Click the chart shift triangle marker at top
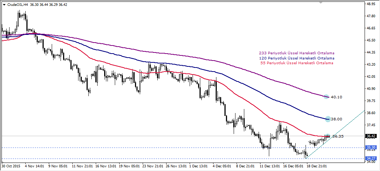 (322, 3)
